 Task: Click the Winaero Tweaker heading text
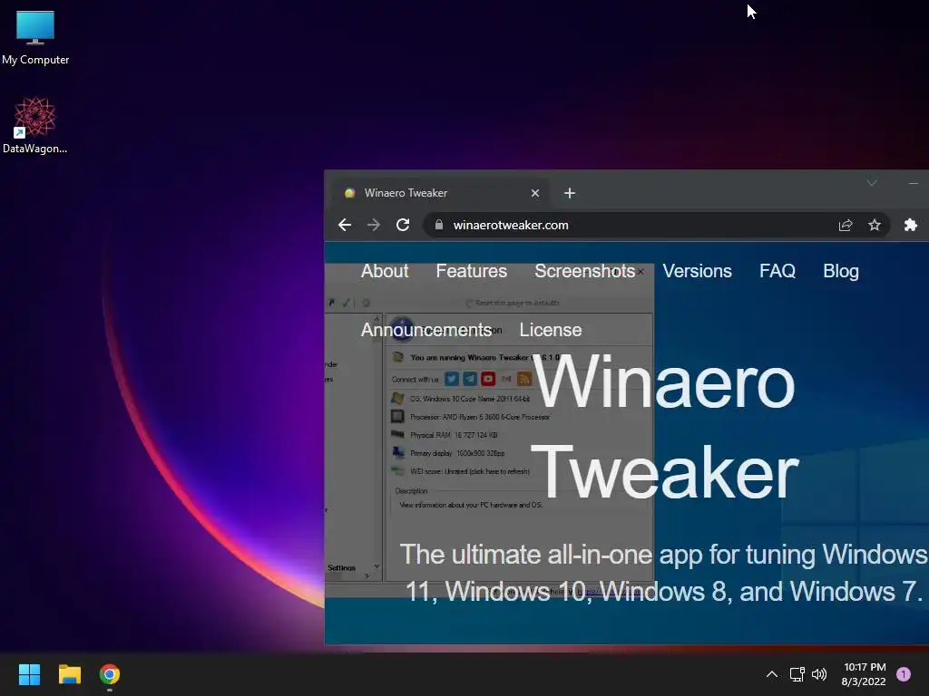[665, 428]
